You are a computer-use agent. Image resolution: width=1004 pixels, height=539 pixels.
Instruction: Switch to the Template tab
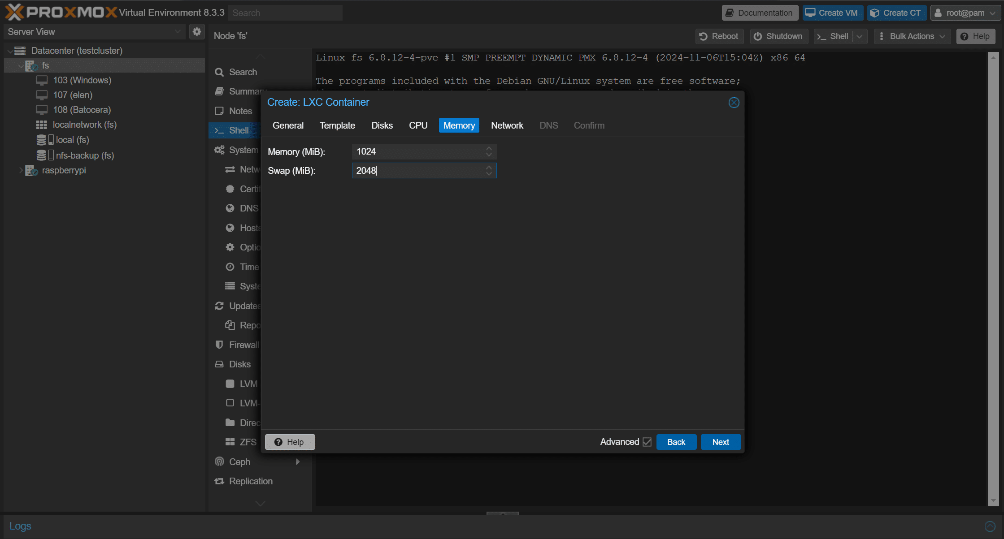pos(337,125)
